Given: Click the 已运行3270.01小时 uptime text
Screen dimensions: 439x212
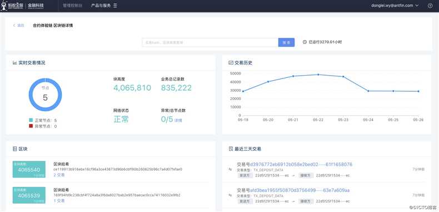Looking at the screenshot, I should click(325, 42).
